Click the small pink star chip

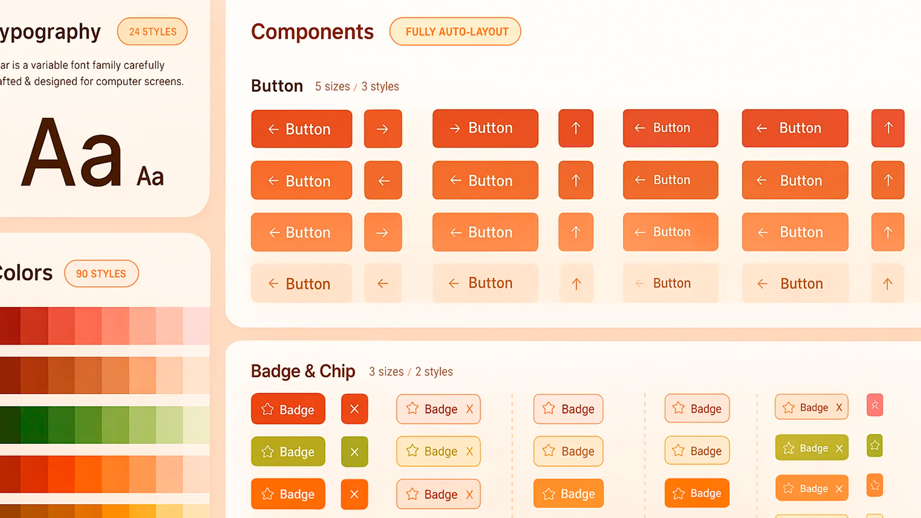click(875, 405)
